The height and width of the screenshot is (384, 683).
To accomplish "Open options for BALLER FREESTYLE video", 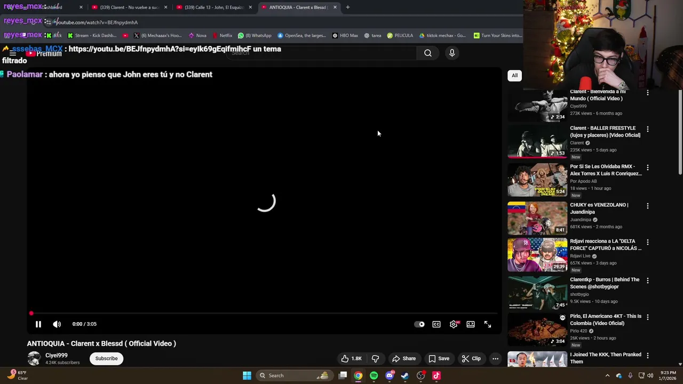I will tap(648, 129).
